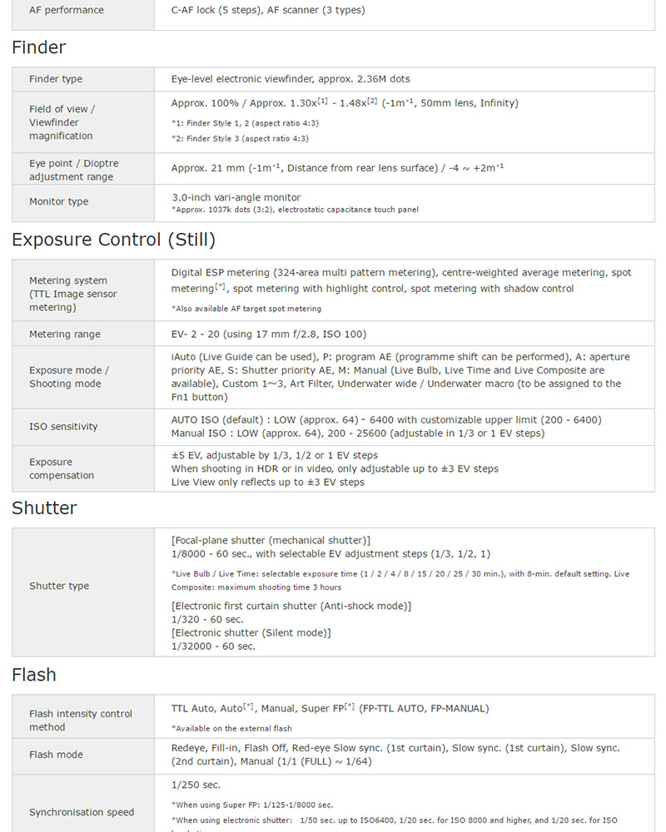Image resolution: width=666 pixels, height=832 pixels.
Task: Click the Exposure compensation row label
Action: point(62,468)
